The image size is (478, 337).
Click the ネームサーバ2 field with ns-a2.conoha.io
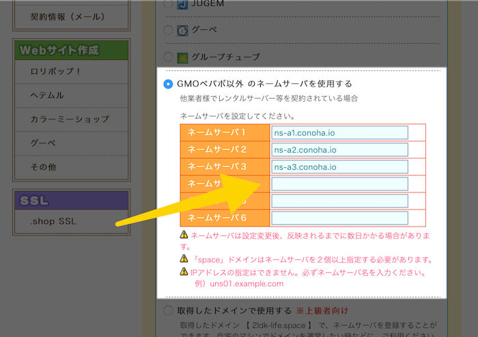(x=339, y=150)
